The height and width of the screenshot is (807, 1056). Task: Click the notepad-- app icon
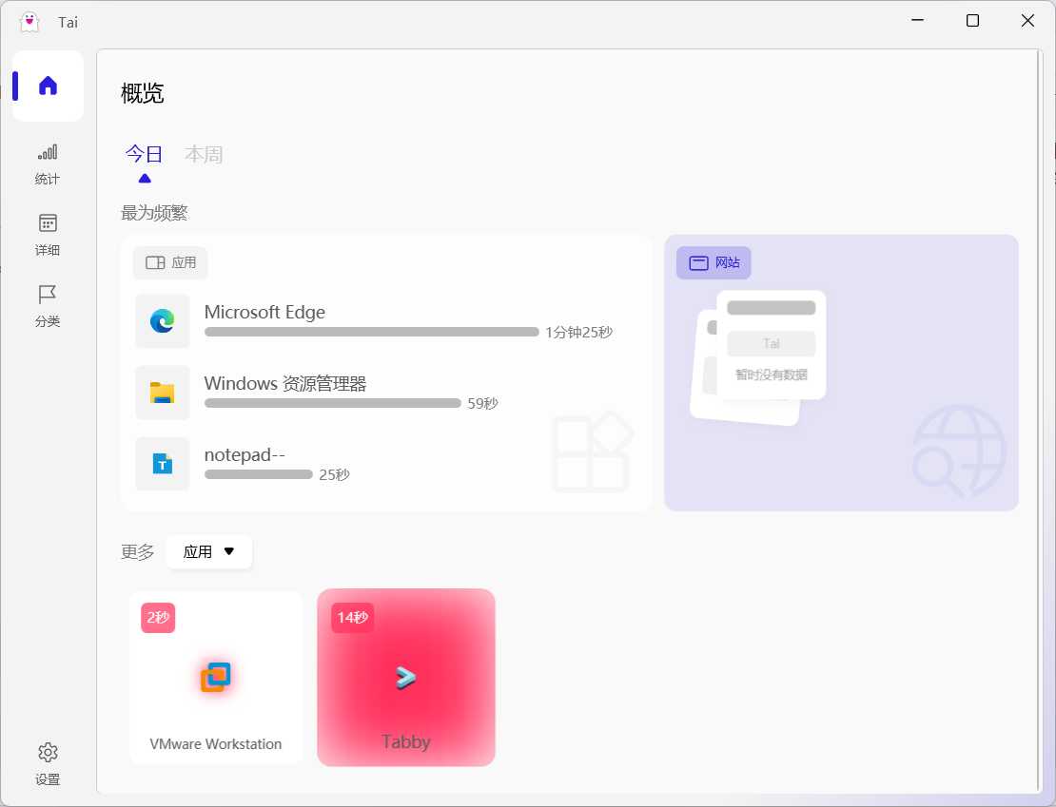click(x=163, y=464)
